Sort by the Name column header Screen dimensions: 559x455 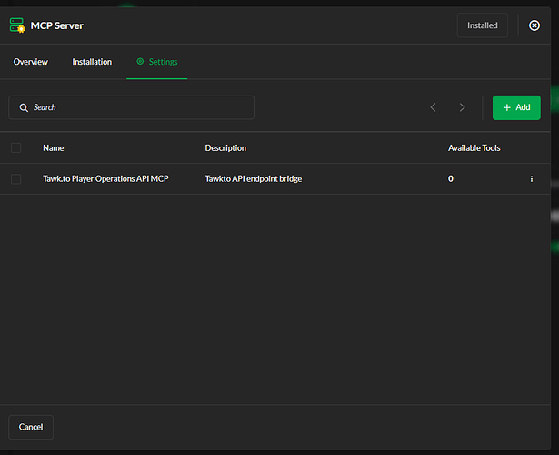pyautogui.click(x=53, y=147)
